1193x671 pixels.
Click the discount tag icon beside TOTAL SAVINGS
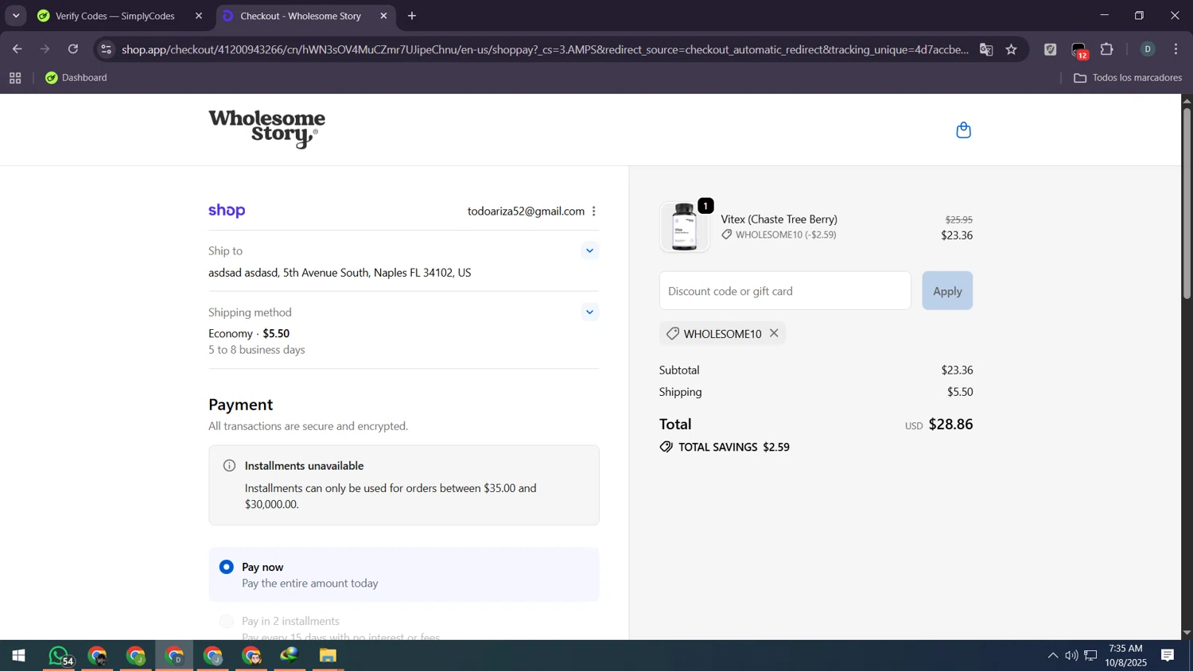[x=666, y=448]
